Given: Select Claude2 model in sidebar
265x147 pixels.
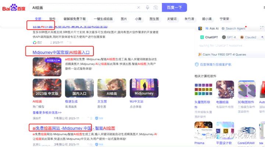Looking at the screenshot, I should tap(248, 37).
